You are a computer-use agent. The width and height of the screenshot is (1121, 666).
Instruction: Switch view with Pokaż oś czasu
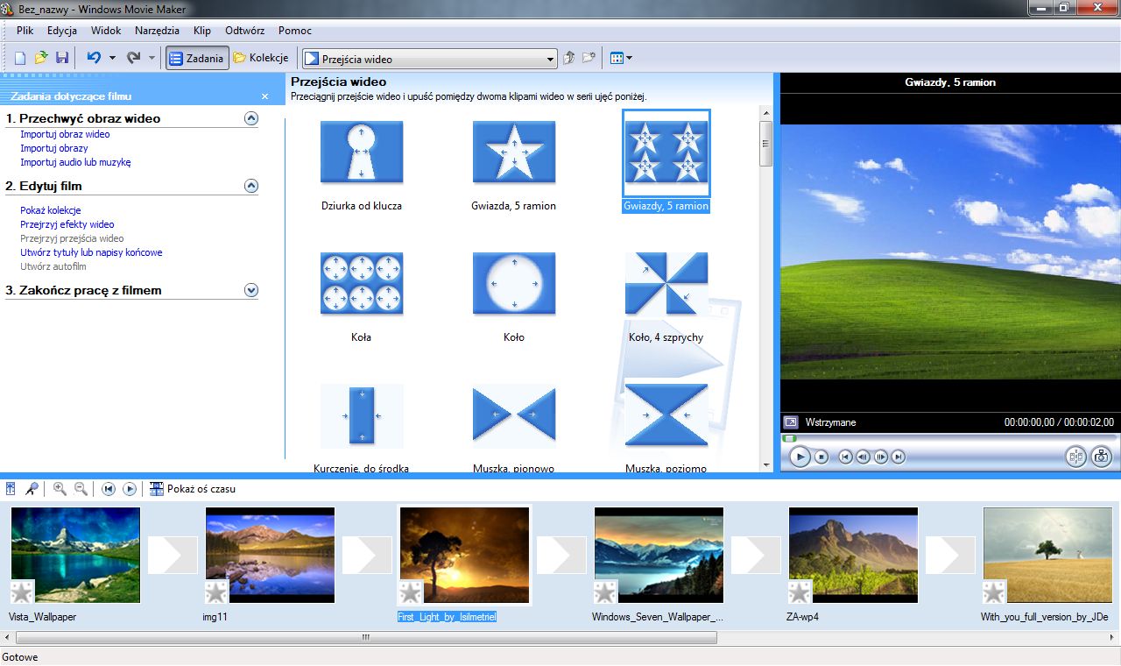(193, 489)
